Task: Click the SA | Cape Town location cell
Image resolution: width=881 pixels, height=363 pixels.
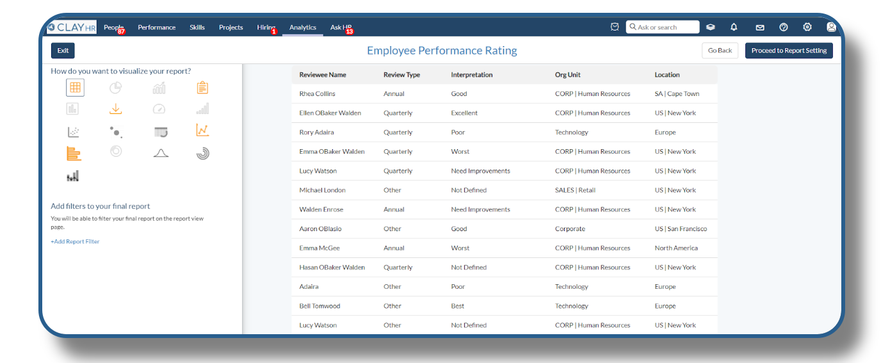Action: pos(677,93)
